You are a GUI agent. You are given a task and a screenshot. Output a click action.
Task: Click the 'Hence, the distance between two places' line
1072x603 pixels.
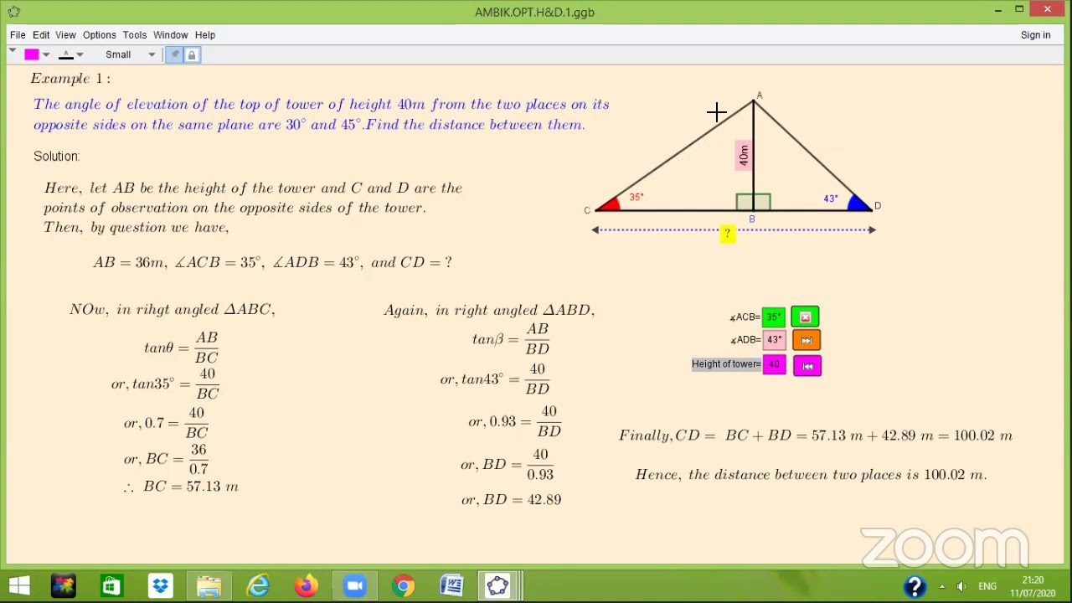click(811, 475)
